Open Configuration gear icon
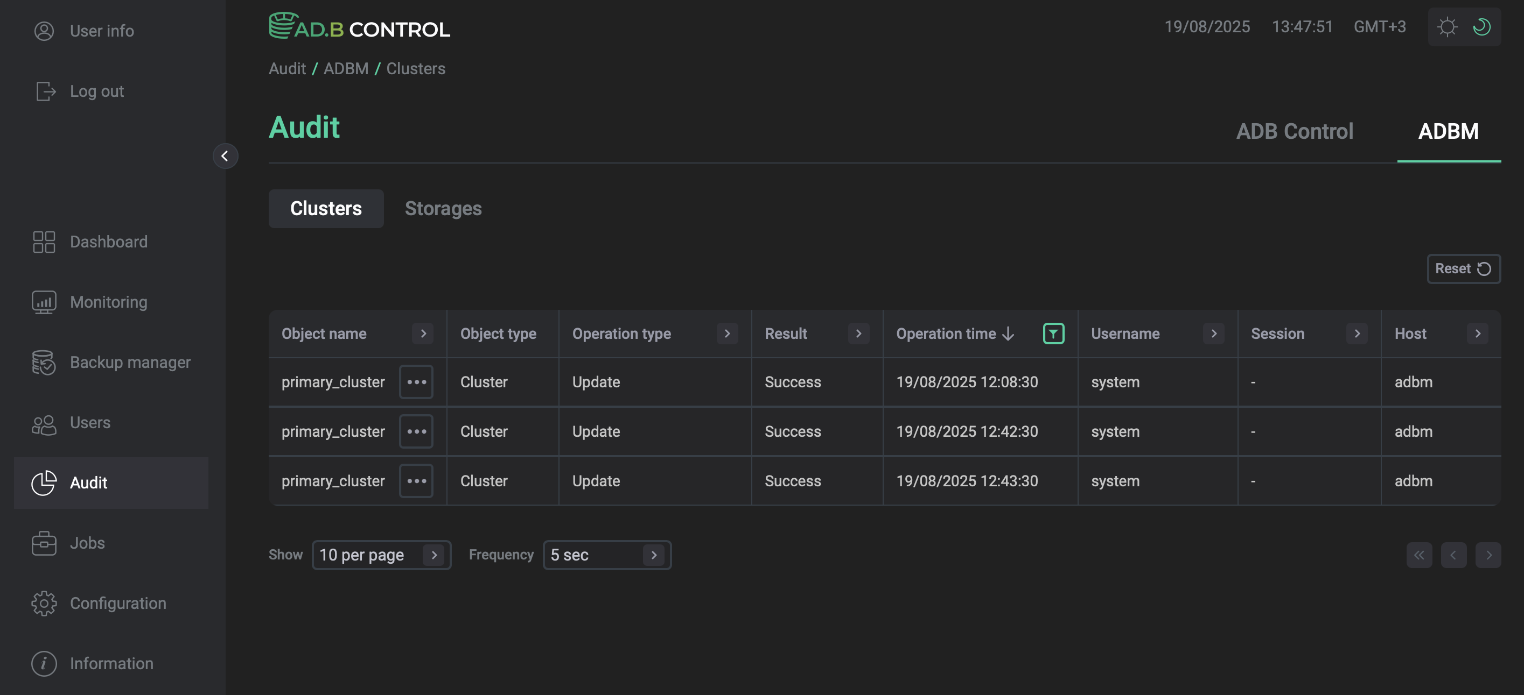Image resolution: width=1524 pixels, height=695 pixels. click(44, 604)
